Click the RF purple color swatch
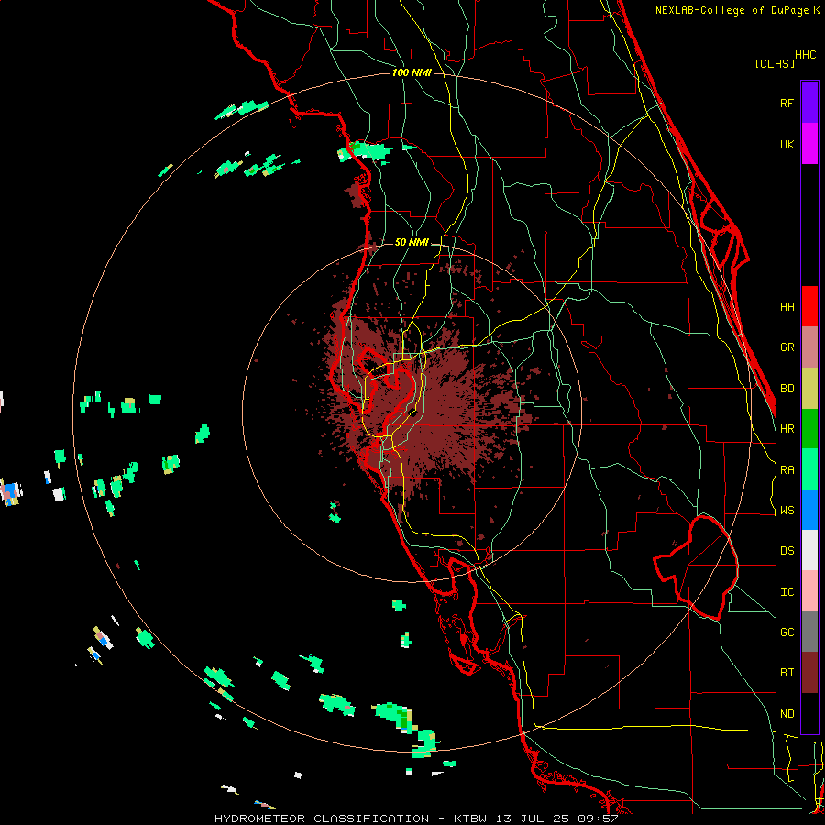Viewport: 825px width, 825px height. coord(809,103)
